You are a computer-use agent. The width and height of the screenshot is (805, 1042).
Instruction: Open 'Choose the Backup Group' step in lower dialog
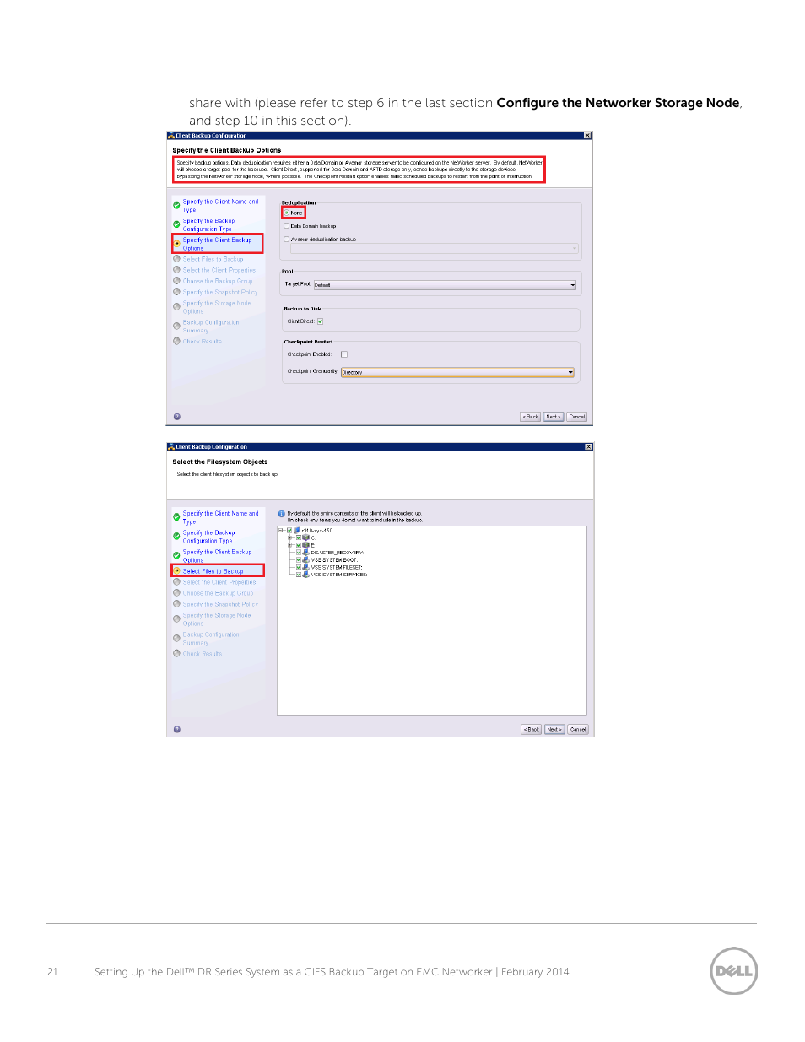218,593
